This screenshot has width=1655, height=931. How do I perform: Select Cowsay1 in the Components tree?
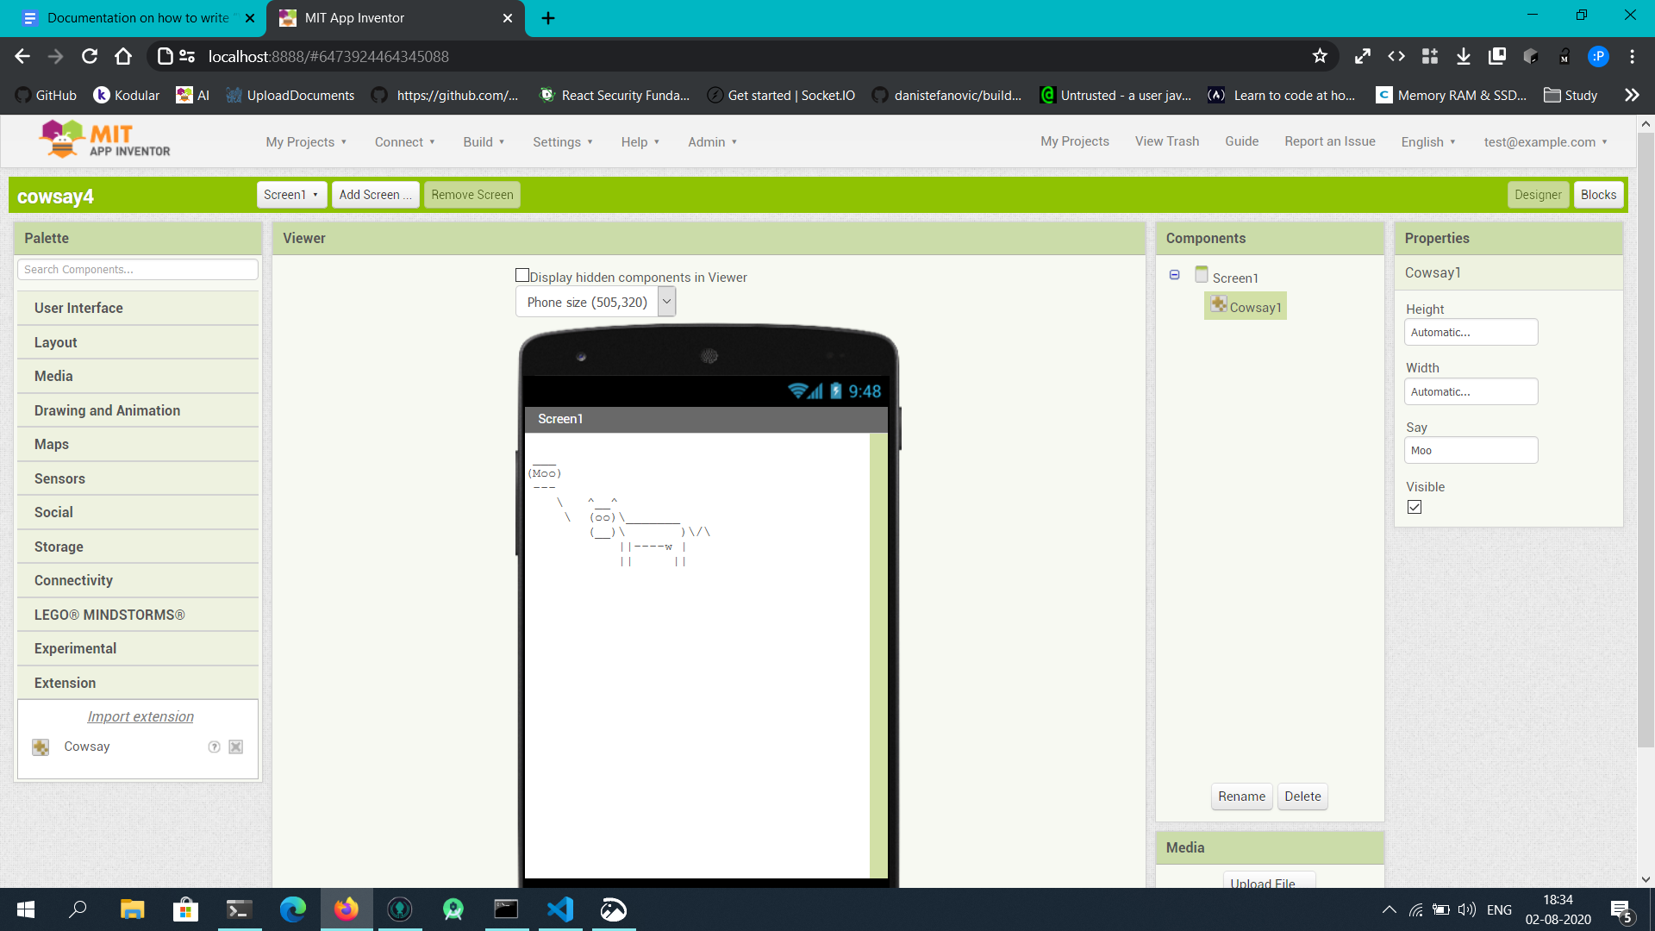point(1246,307)
